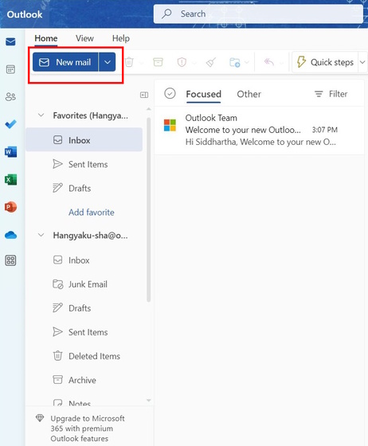Open the Deleted Items folder
Image resolution: width=368 pixels, height=446 pixels.
pyautogui.click(x=84, y=356)
